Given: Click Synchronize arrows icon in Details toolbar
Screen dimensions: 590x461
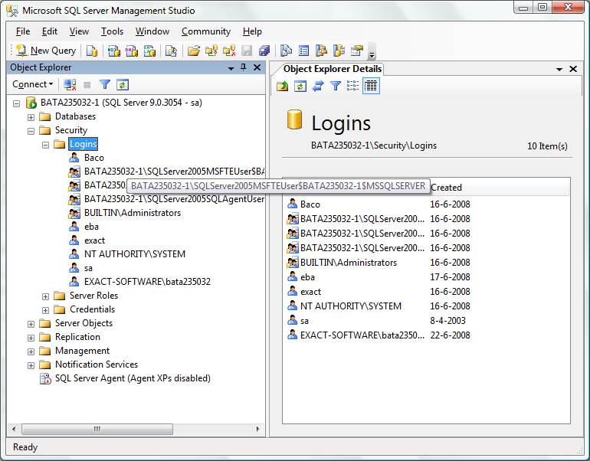Looking at the screenshot, I should click(317, 86).
